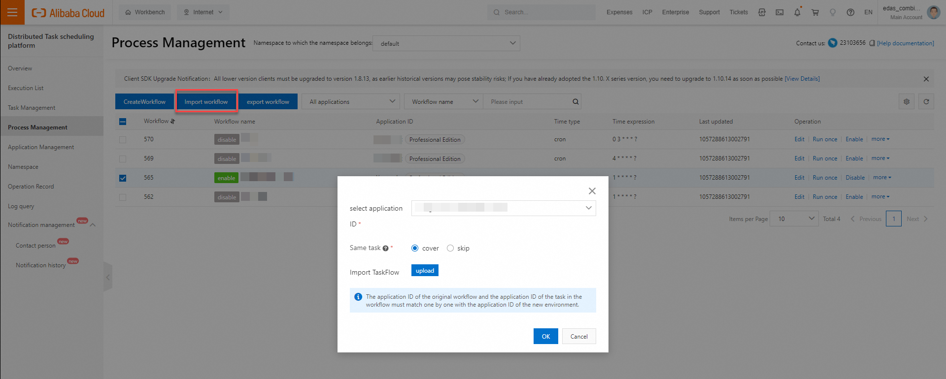This screenshot has width=946, height=379.
Task: Dismiss the SDK upgrade notification
Action: (926, 79)
